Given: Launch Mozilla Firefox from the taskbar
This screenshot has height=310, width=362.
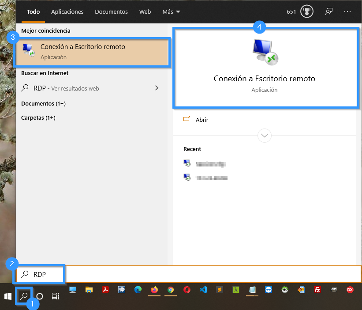Looking at the screenshot, I should 154,290.
